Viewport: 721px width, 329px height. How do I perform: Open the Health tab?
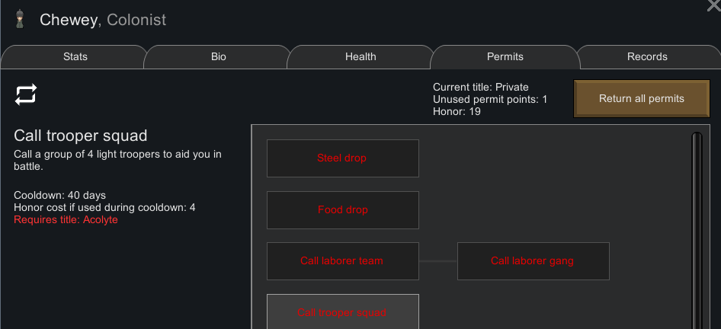pos(360,57)
